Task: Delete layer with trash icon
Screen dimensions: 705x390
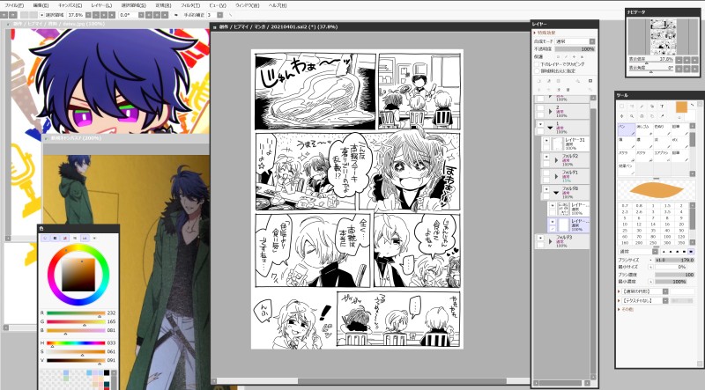Action: [x=568, y=90]
